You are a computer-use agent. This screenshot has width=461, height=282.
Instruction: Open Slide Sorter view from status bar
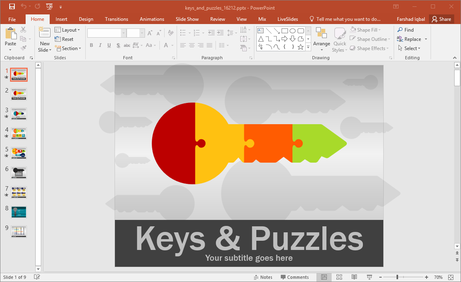339,277
